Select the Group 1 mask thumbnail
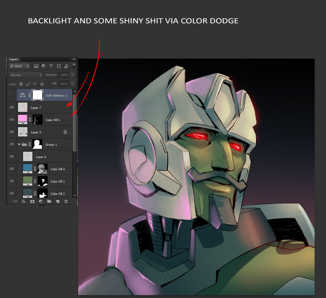 (37, 144)
